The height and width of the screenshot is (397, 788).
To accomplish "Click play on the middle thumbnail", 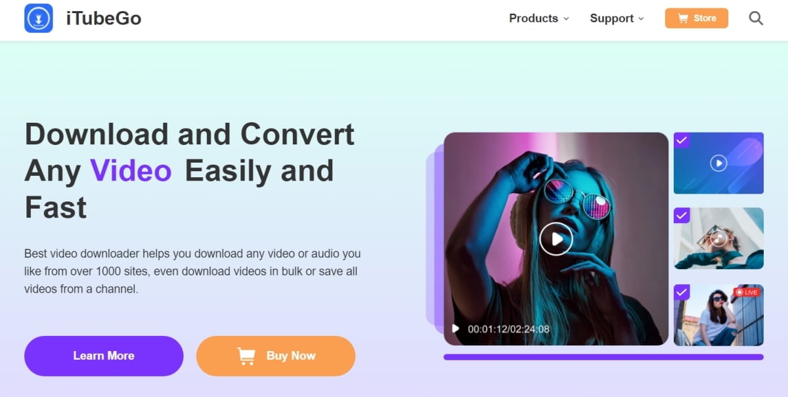I will [x=718, y=238].
